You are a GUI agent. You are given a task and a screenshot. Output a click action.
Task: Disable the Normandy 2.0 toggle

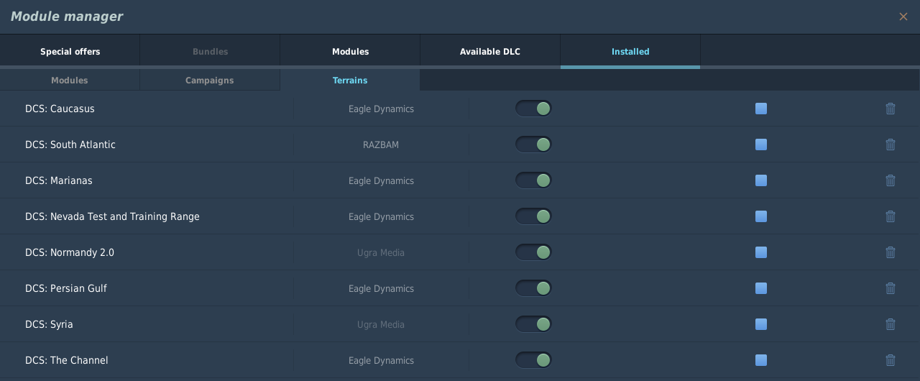click(x=533, y=252)
